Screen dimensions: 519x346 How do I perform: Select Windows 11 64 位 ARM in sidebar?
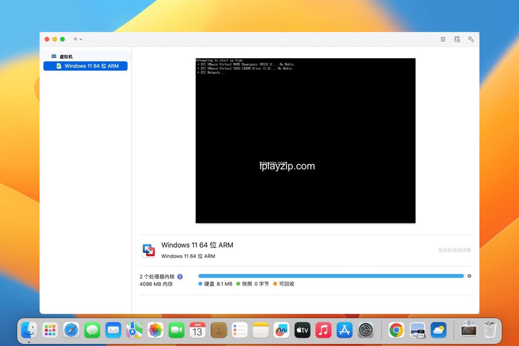pos(86,66)
